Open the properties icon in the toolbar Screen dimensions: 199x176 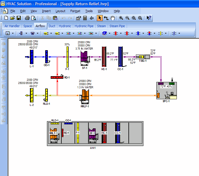(78, 18)
